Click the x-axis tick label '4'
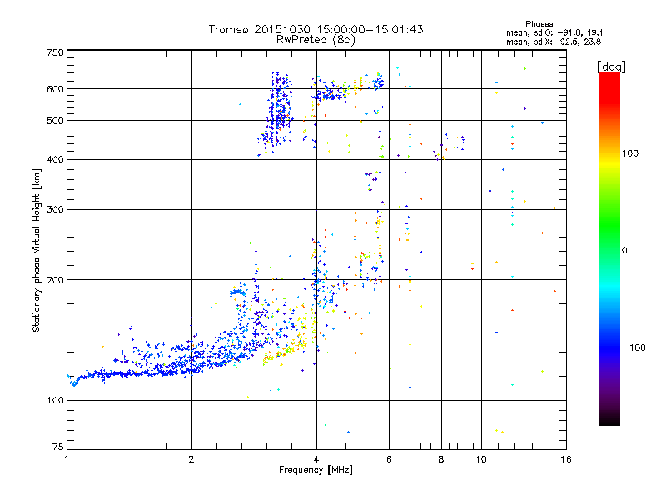Viewport: 666px width, 500px height. [x=316, y=459]
